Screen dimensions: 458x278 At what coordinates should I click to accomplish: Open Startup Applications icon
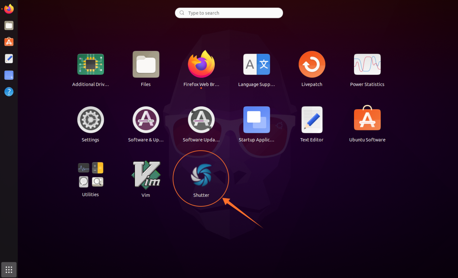[x=256, y=120]
